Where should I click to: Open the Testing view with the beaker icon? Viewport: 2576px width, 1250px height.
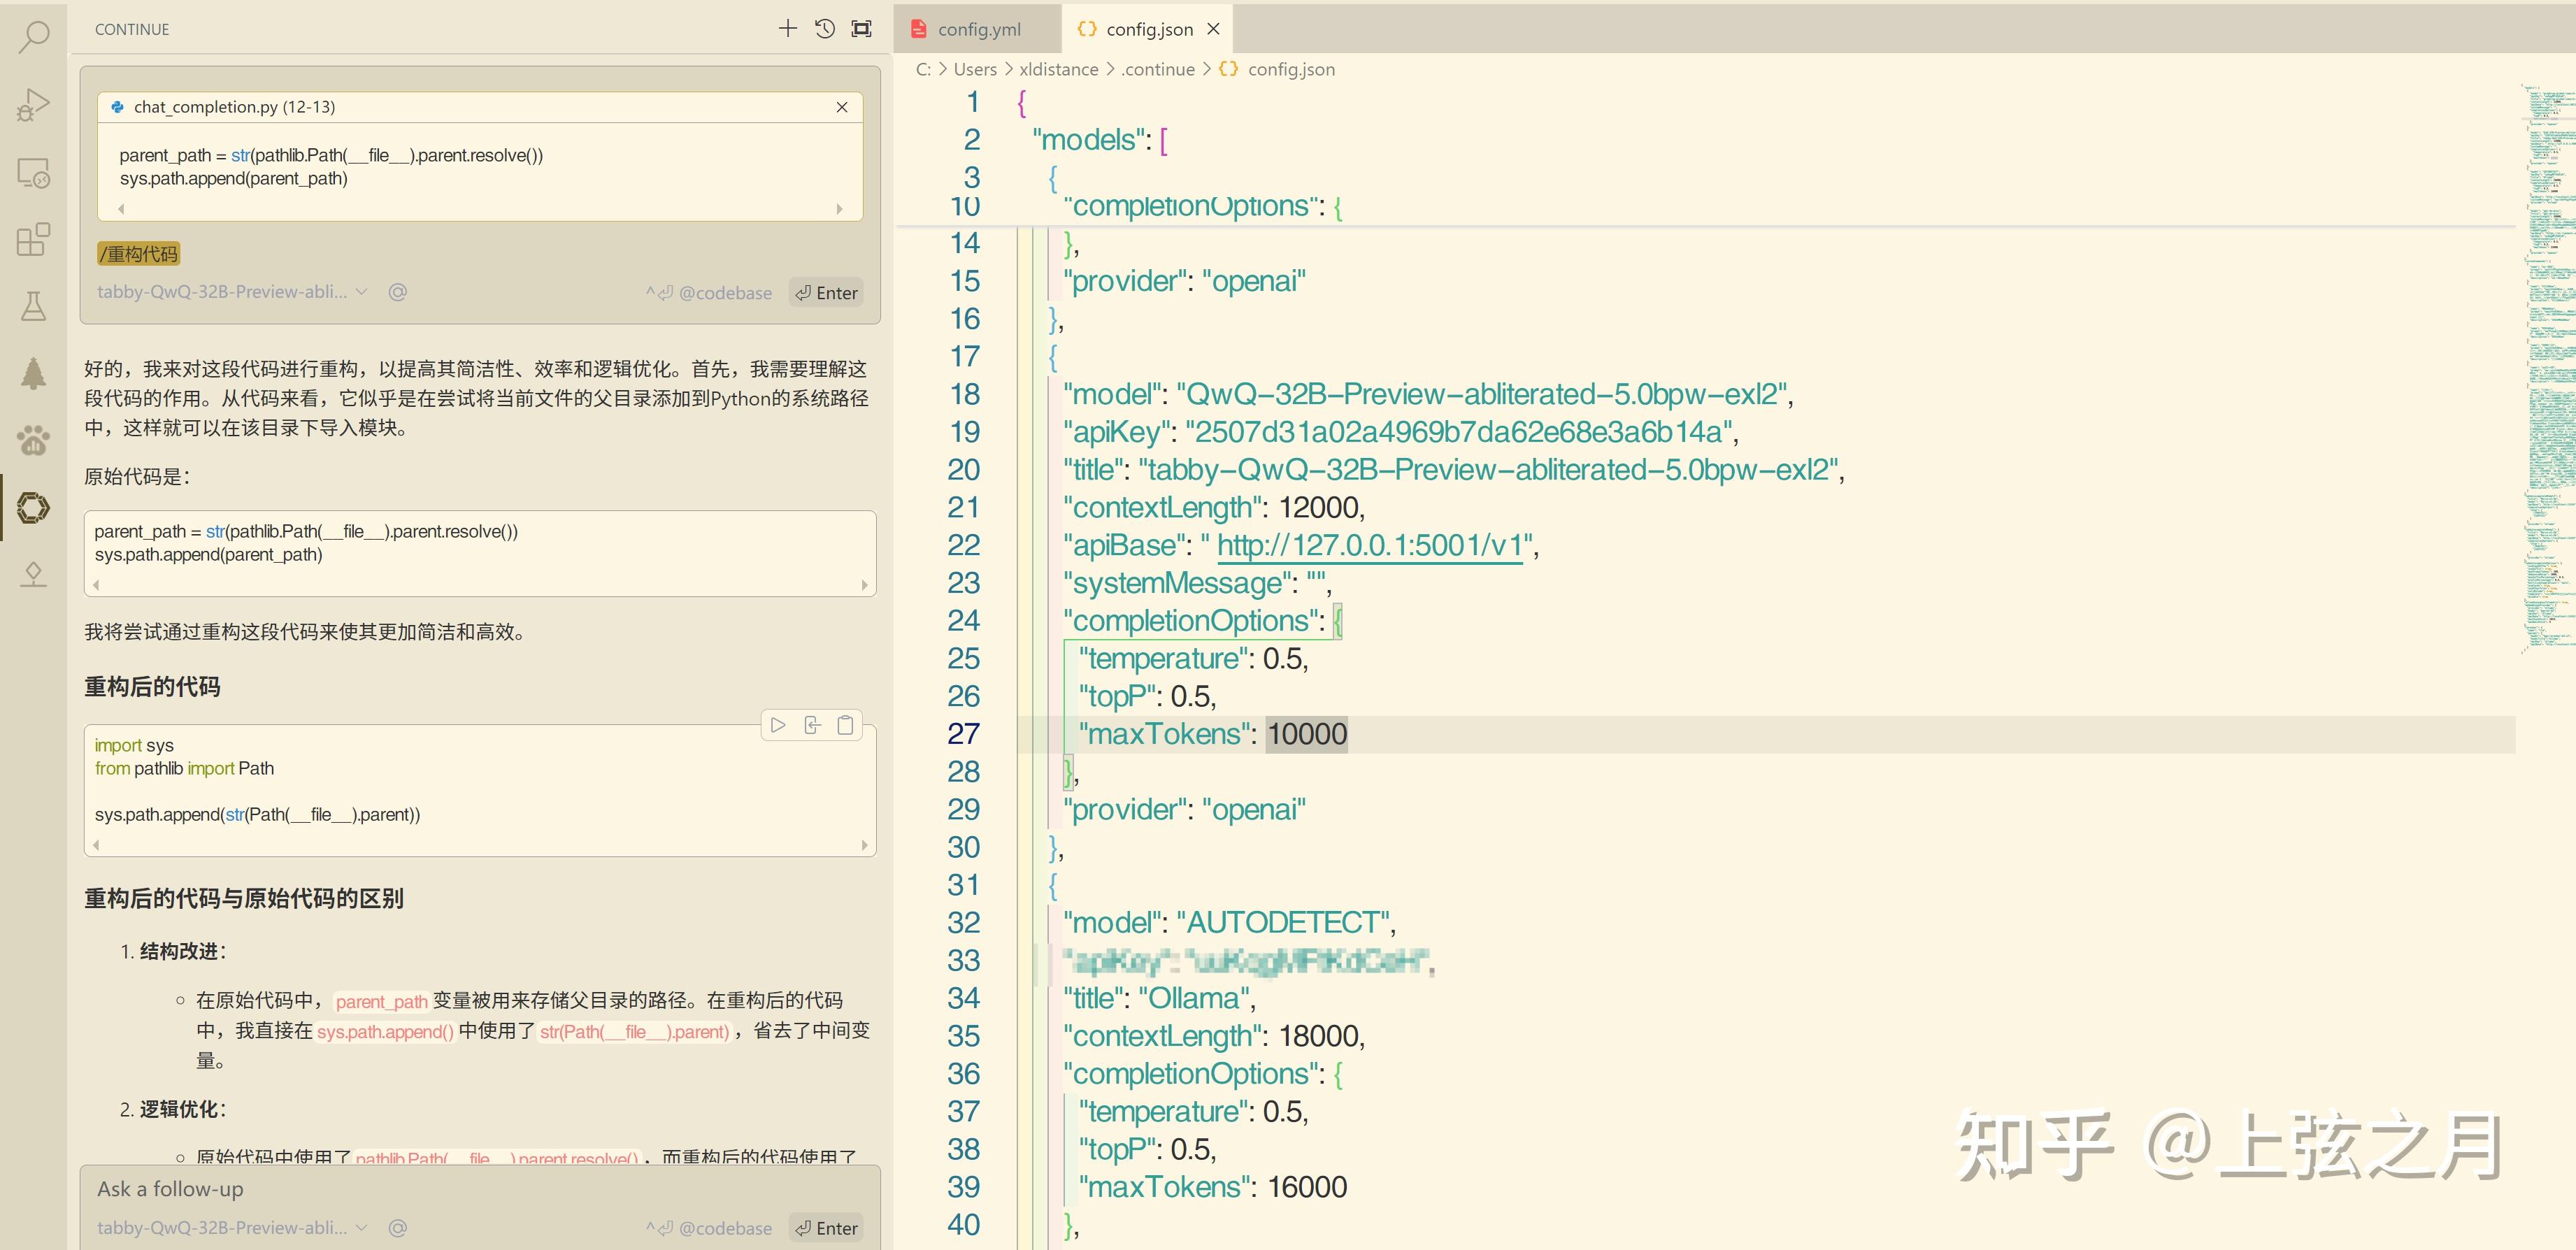(33, 306)
